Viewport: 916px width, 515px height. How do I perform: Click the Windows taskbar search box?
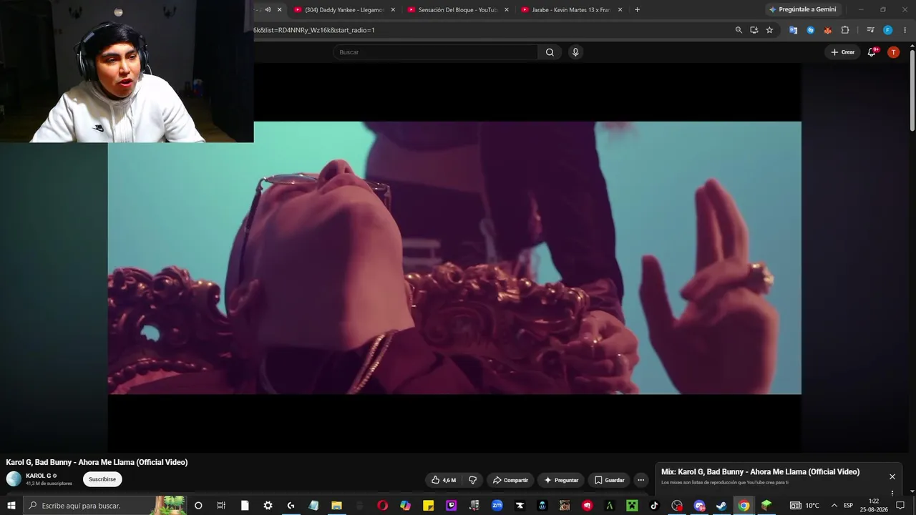[x=105, y=506]
